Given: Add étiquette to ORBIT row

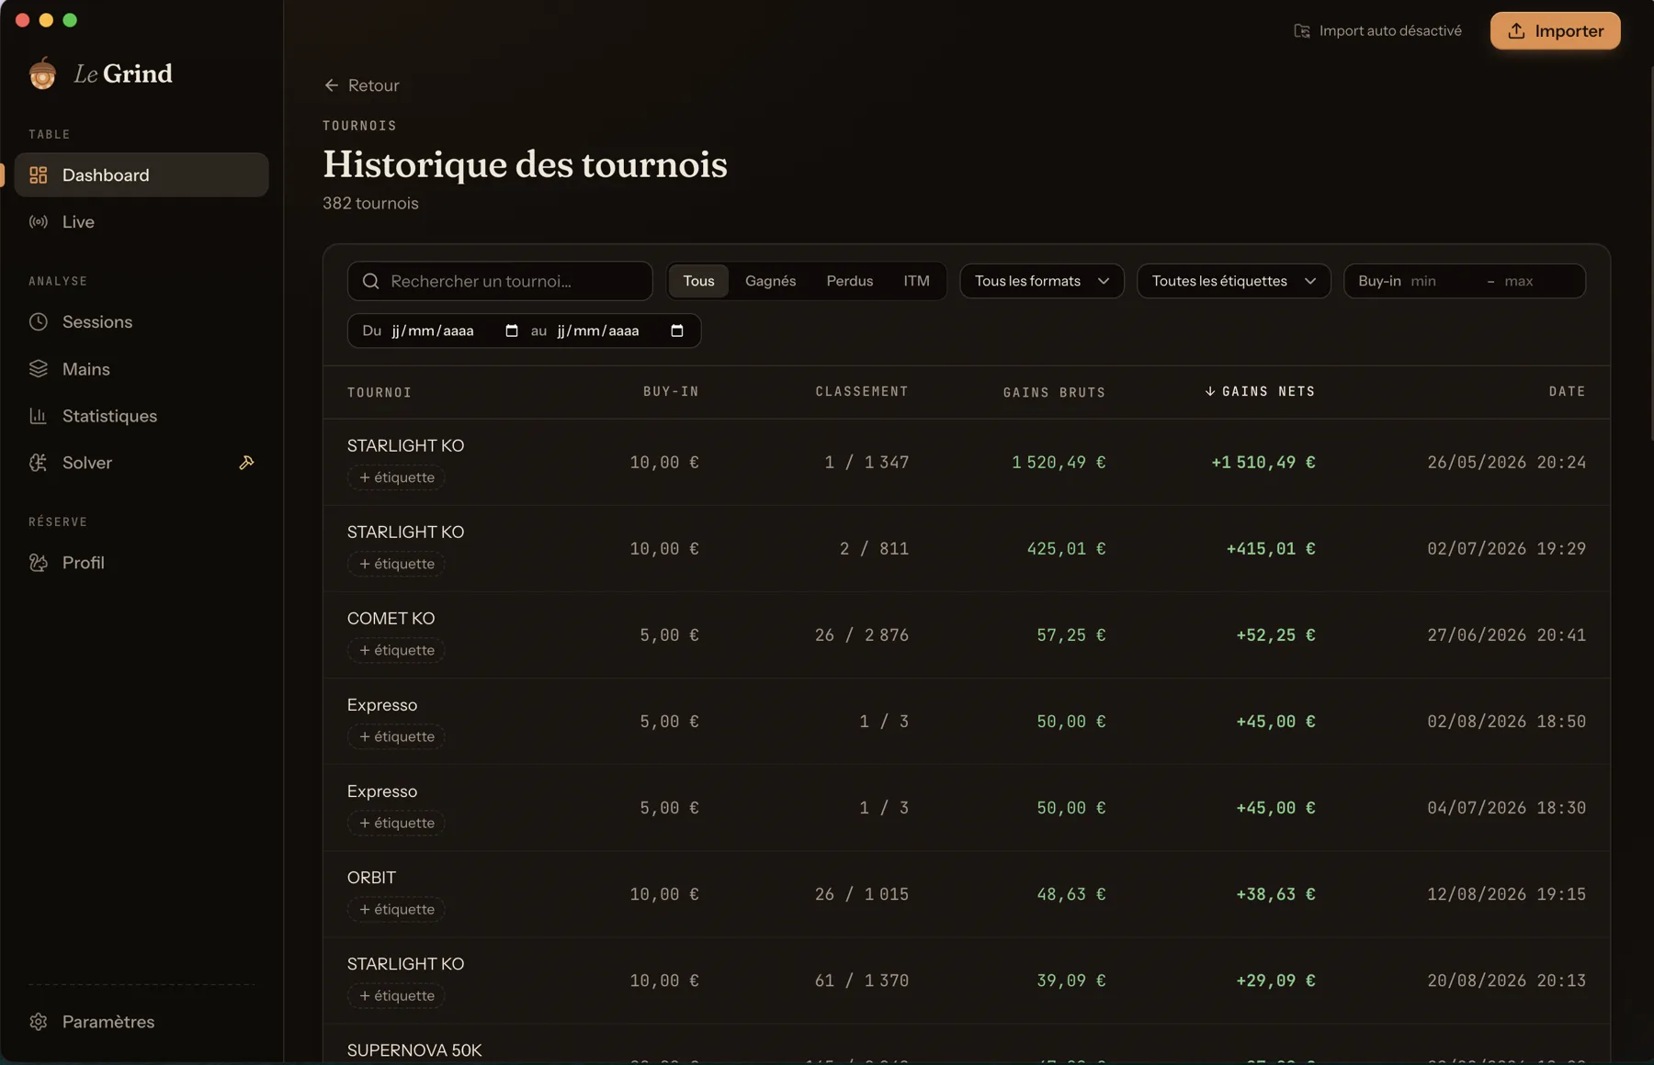Looking at the screenshot, I should [396, 909].
